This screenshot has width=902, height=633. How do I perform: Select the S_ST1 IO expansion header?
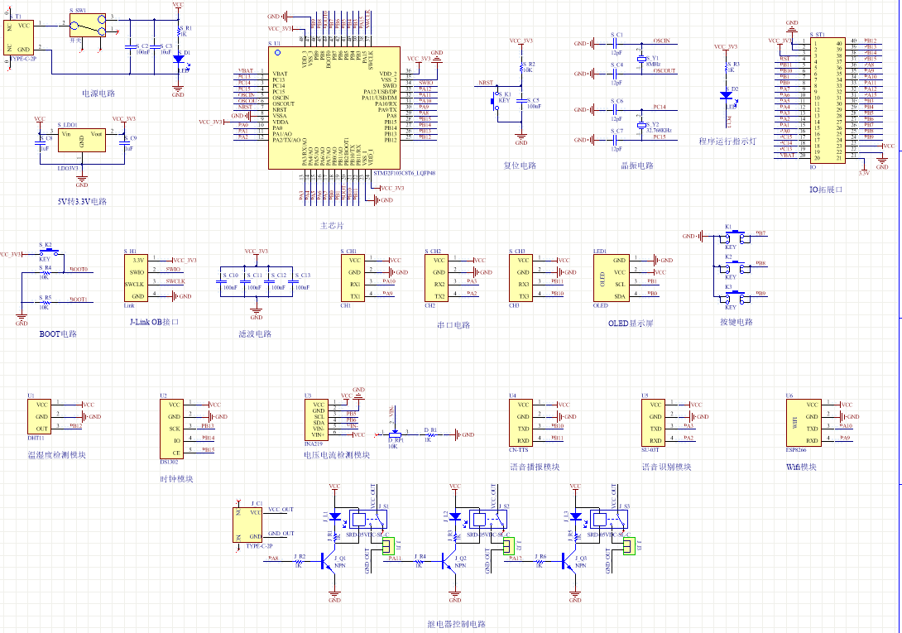click(x=828, y=101)
